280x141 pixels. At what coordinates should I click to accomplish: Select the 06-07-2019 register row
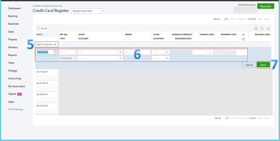[47, 86]
